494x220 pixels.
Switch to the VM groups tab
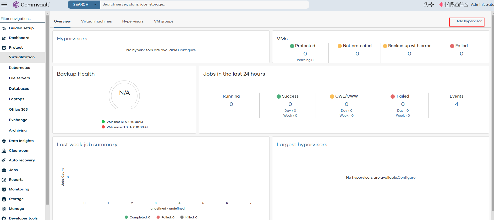[164, 21]
